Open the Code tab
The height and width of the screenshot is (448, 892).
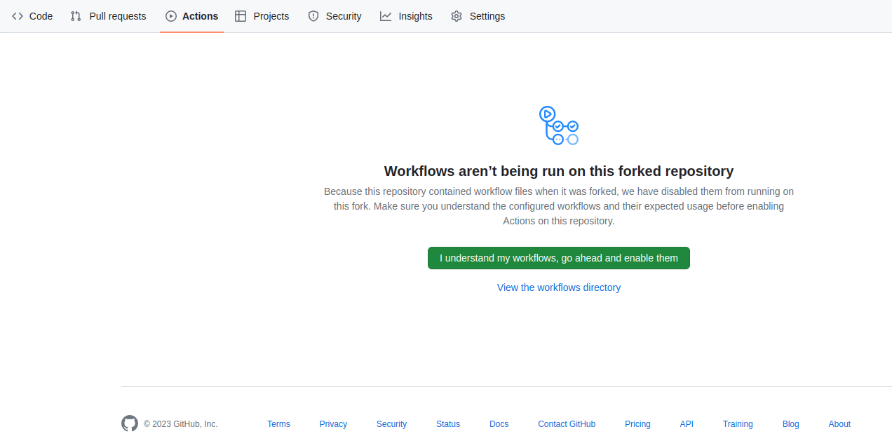pyautogui.click(x=32, y=16)
